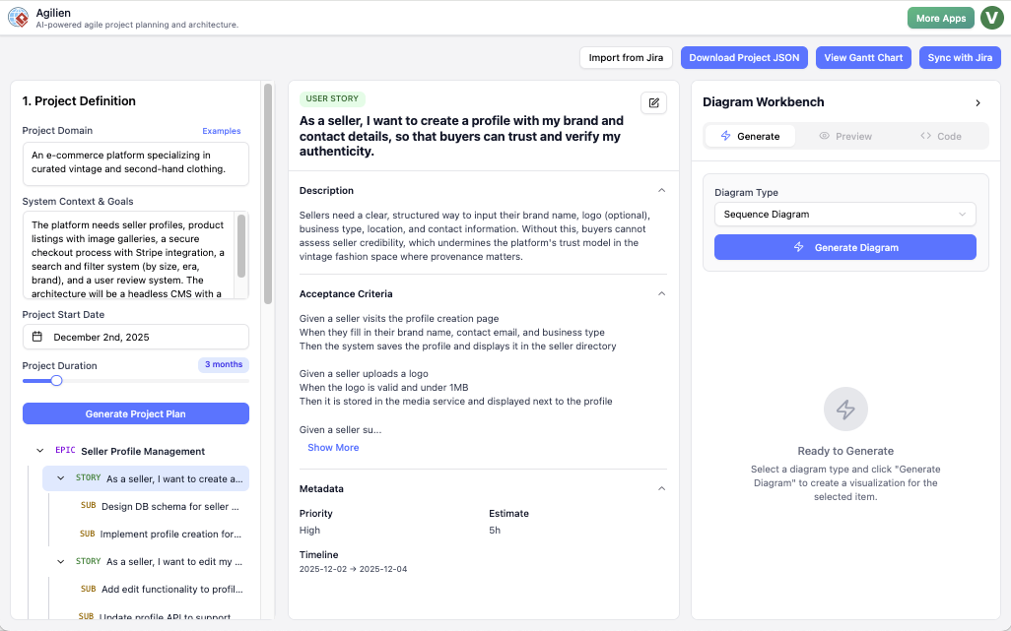Collapse the Metadata section
The height and width of the screenshot is (631, 1011).
coord(661,488)
